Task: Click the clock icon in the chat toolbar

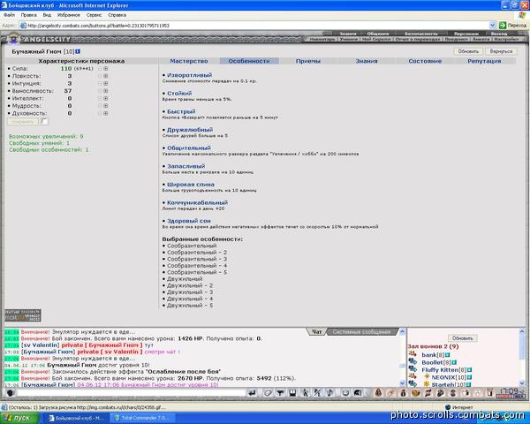Action: coord(345,392)
